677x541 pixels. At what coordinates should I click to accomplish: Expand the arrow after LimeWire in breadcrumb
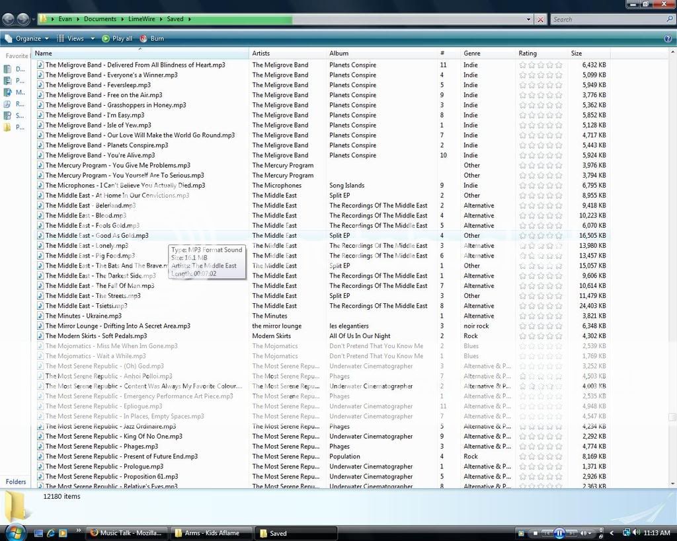tap(161, 19)
